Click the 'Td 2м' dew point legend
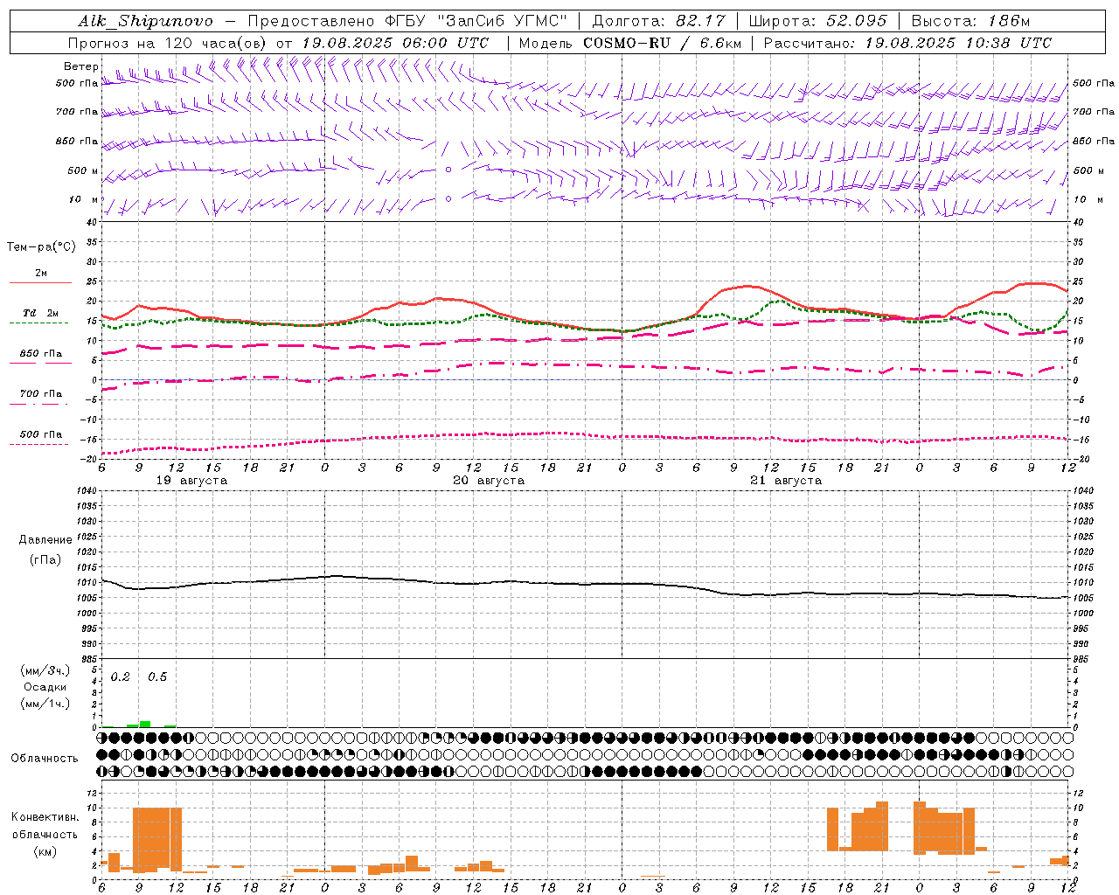Image resolution: width=1119 pixels, height=895 pixels. (41, 313)
